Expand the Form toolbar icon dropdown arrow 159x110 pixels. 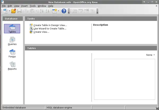pos(58,11)
